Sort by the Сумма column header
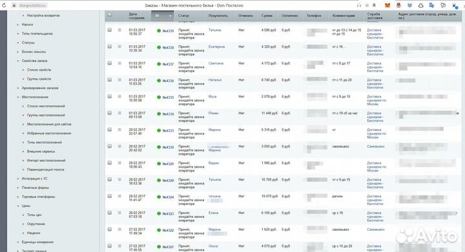This screenshot has height=252, width=465. tap(267, 15)
